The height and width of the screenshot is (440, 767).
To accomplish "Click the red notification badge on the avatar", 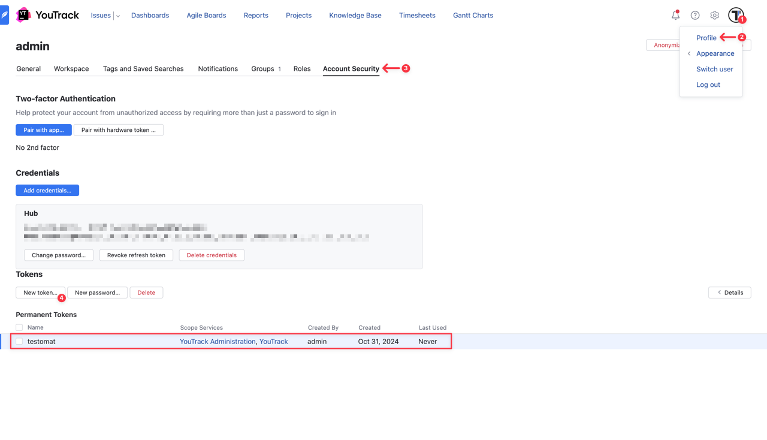I will 742,20.
